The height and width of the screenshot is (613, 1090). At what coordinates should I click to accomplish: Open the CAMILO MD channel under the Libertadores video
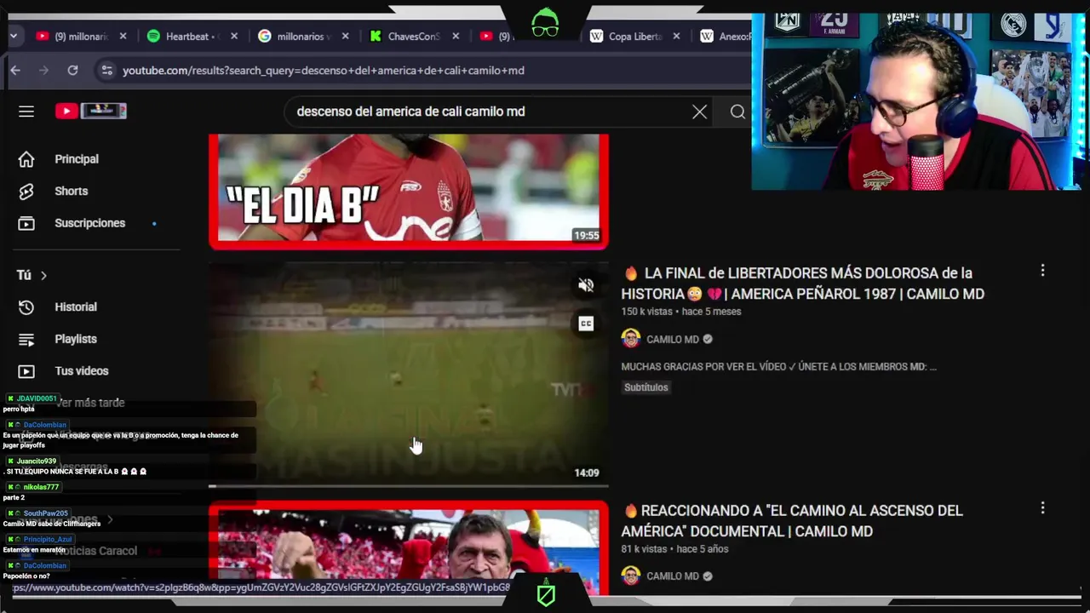(673, 339)
